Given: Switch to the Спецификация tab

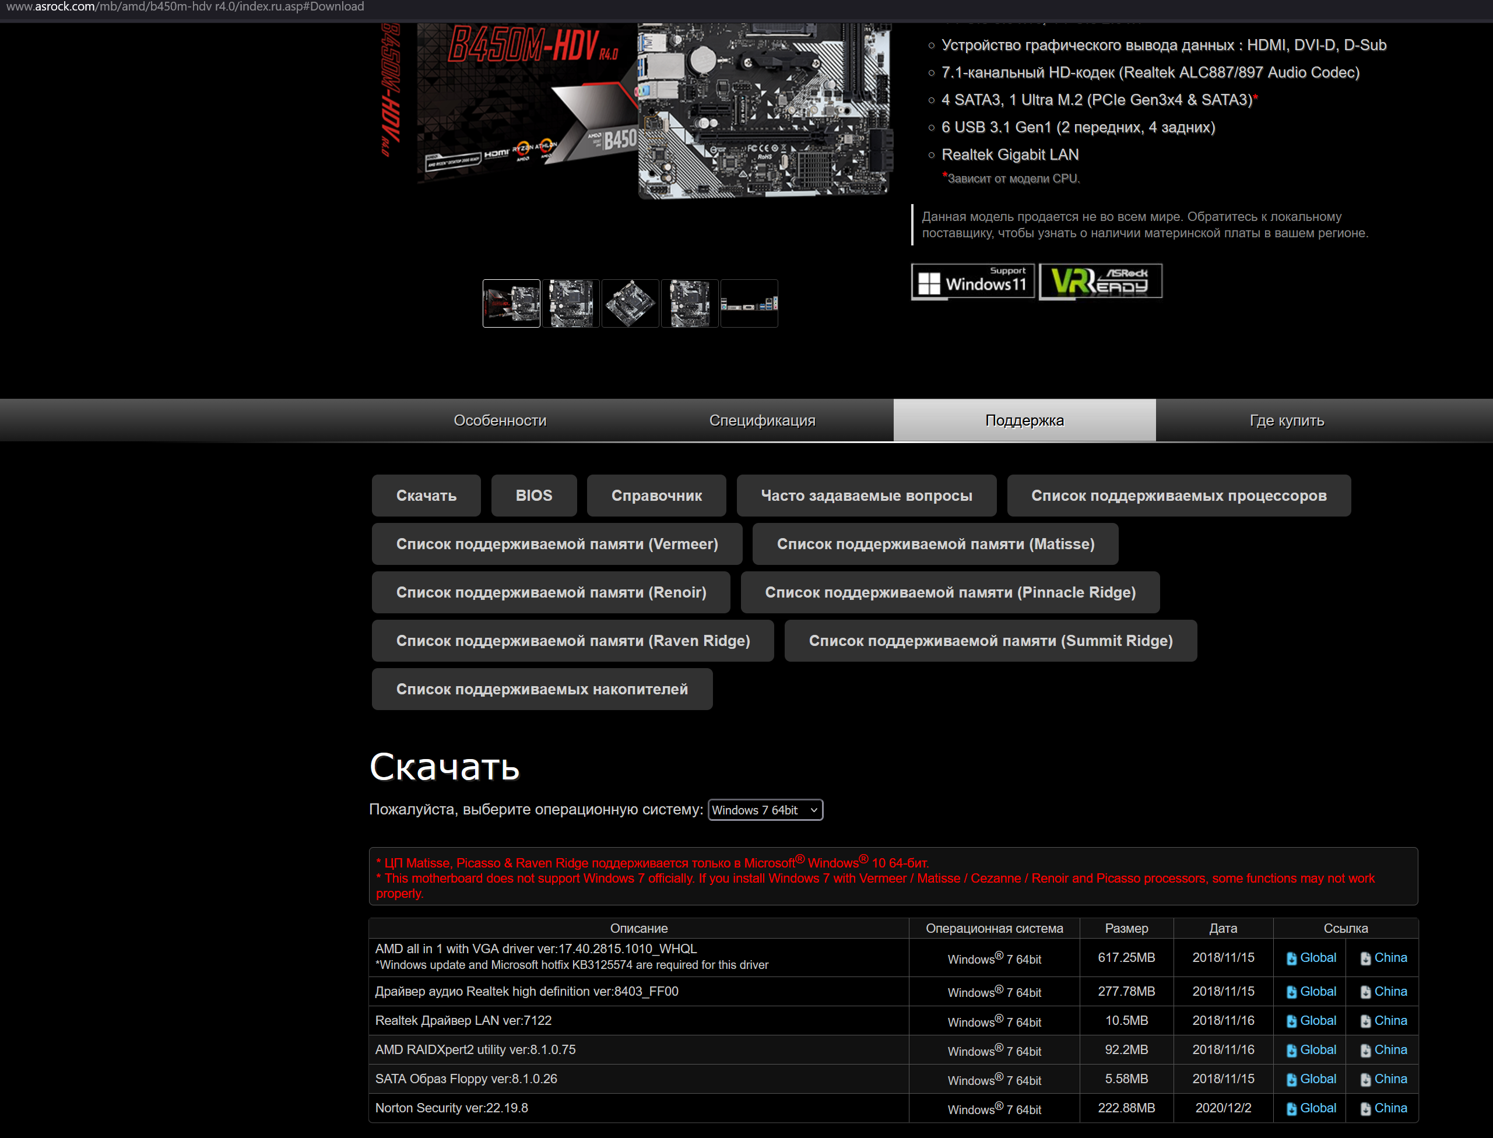Looking at the screenshot, I should click(762, 421).
